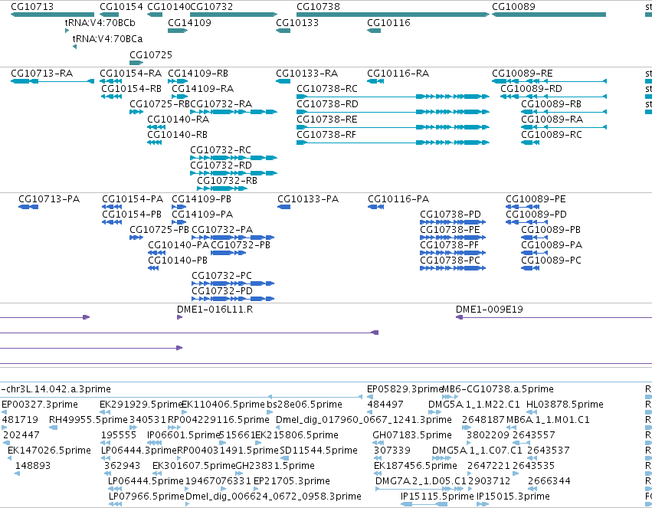Click the CG10116 gene label

(x=388, y=22)
